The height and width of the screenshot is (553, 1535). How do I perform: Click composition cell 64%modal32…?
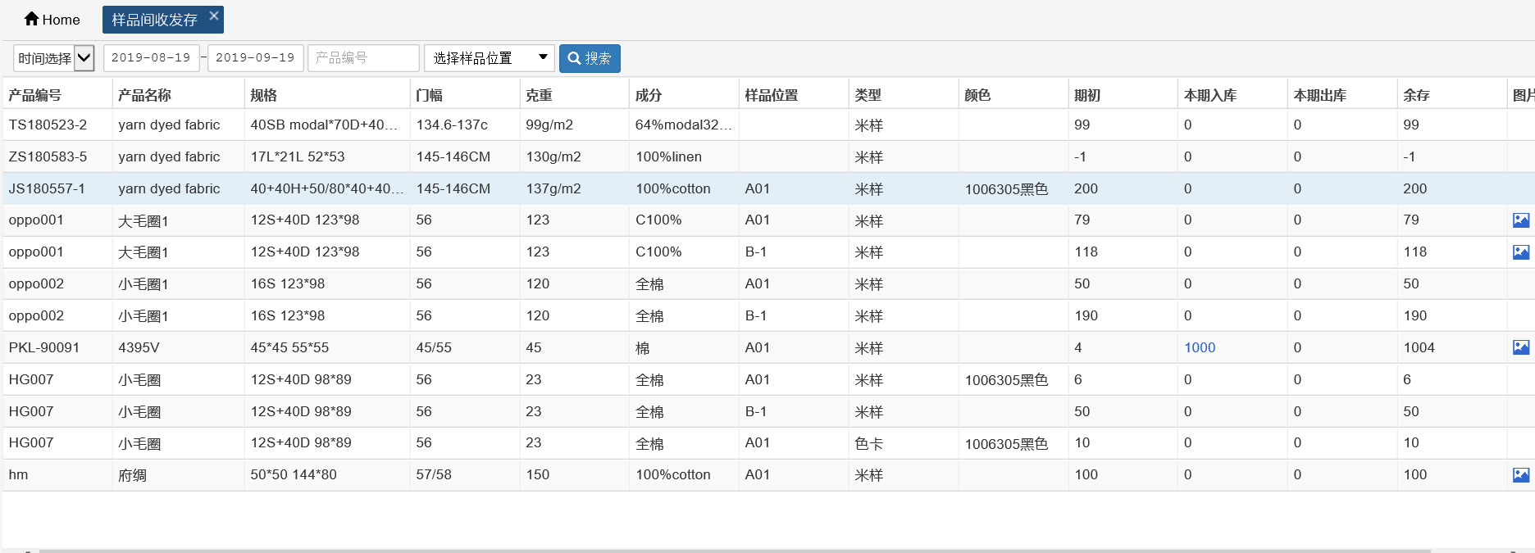tap(684, 125)
